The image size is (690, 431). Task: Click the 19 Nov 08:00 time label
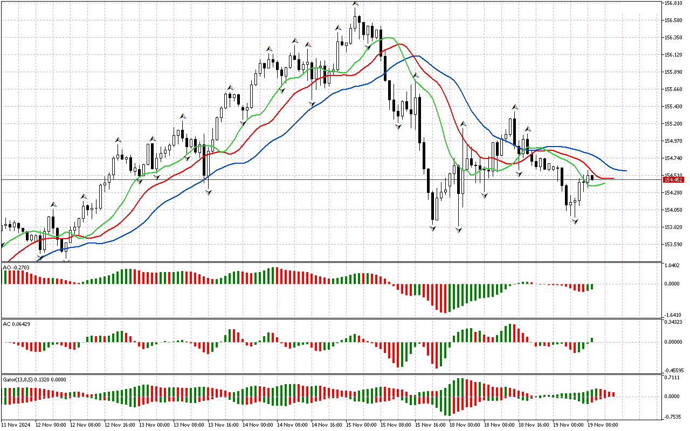[603, 425]
